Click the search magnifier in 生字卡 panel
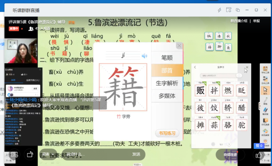The image size is (272, 166). coord(239,76)
